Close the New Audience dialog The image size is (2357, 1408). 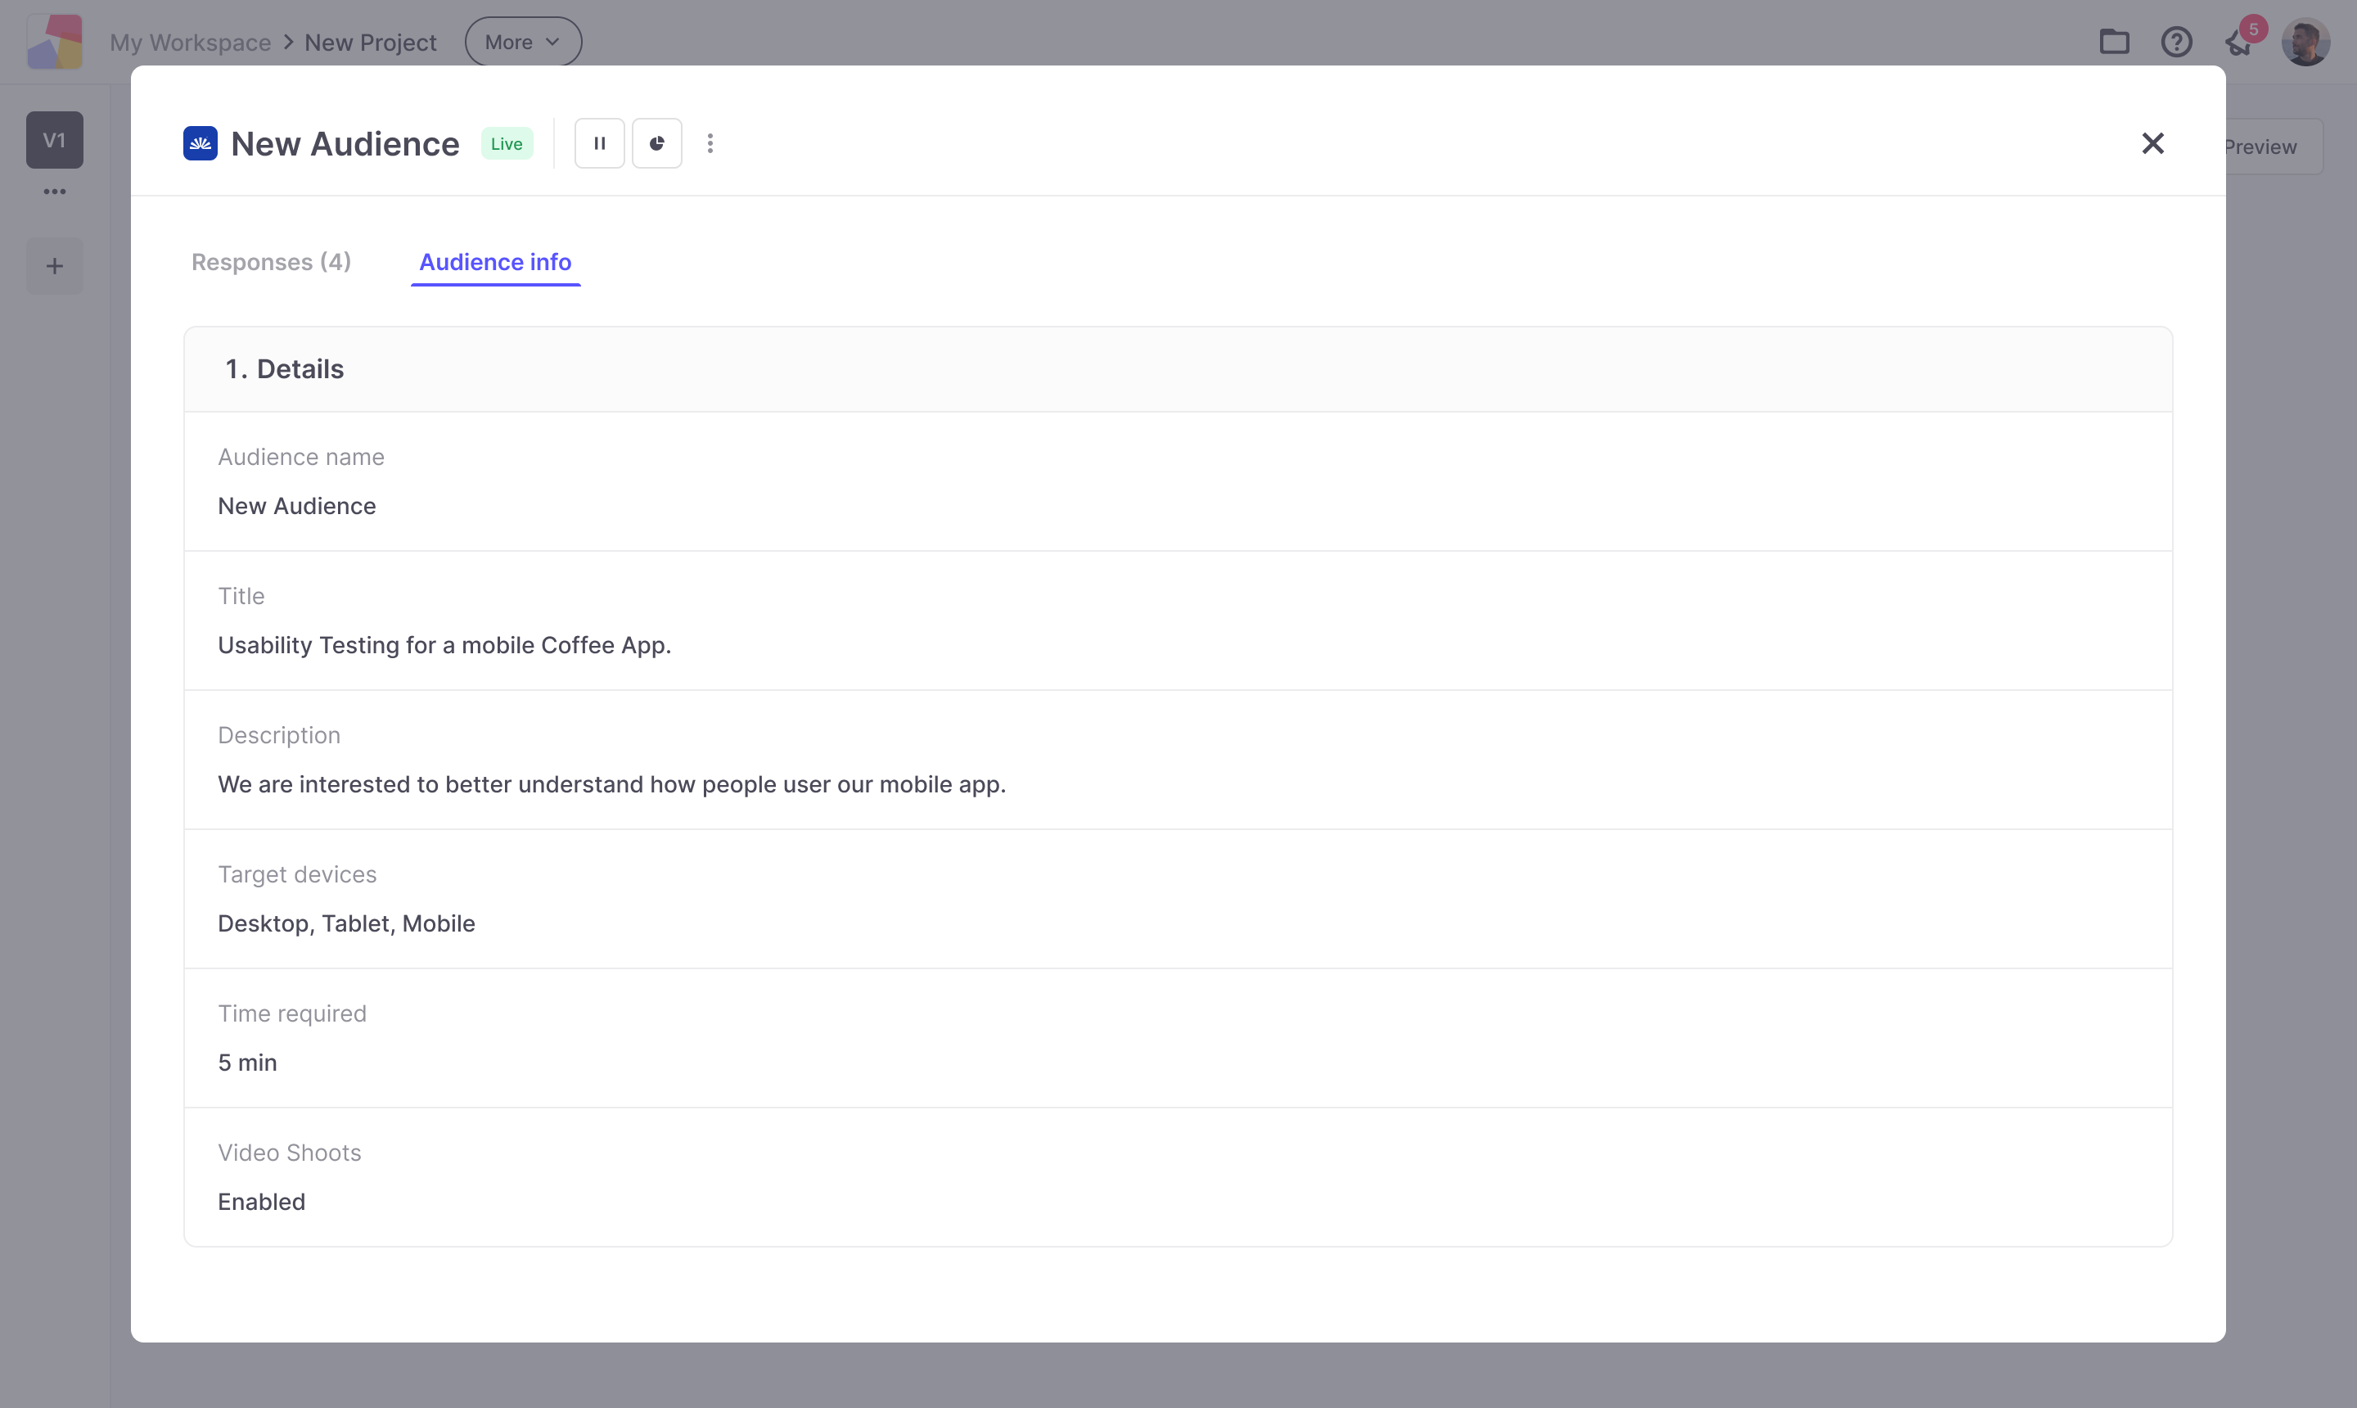2153,143
